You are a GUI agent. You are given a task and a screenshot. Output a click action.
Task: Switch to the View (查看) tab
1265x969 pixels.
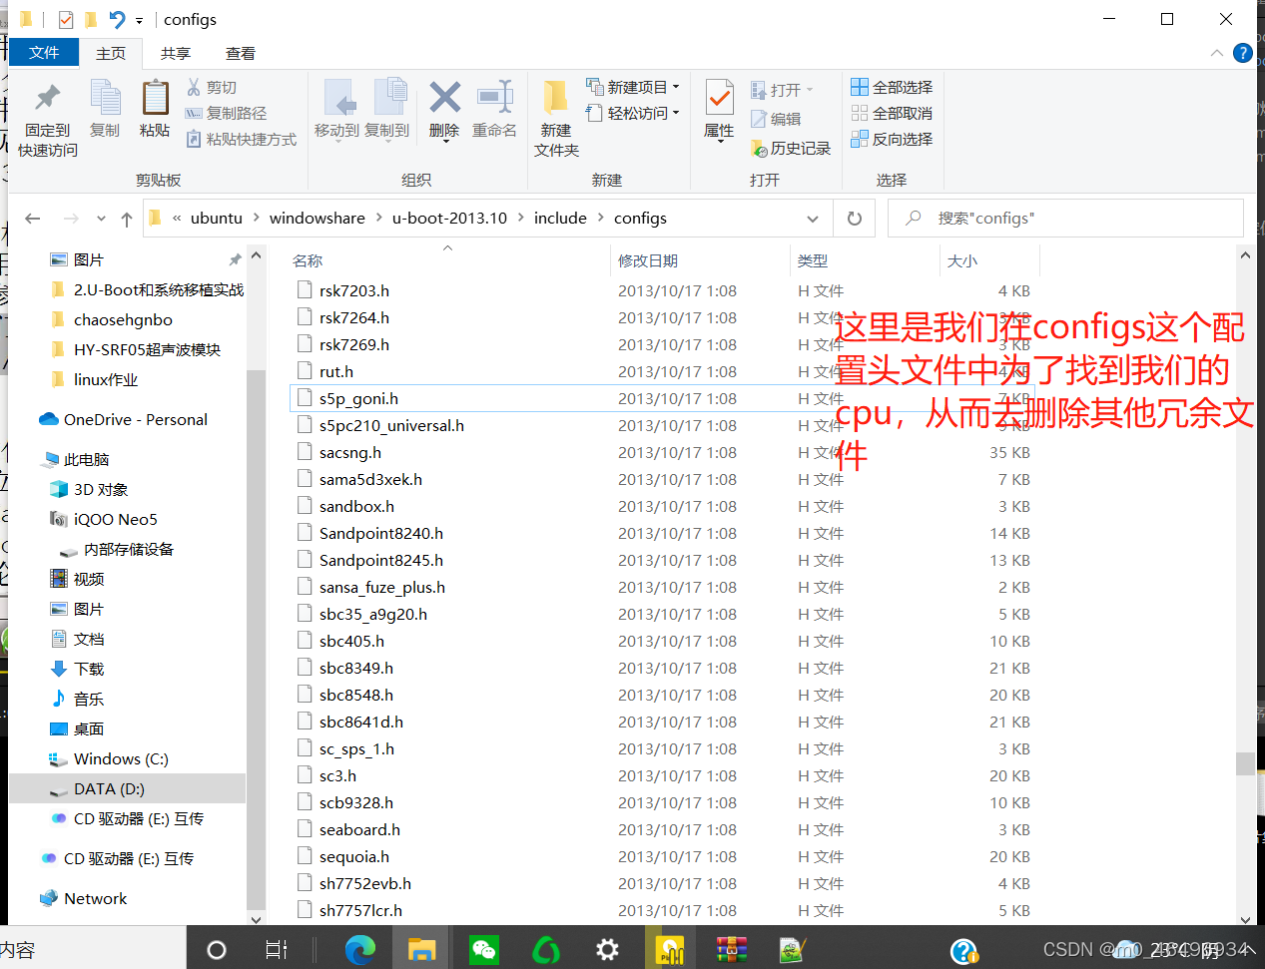coord(241,53)
